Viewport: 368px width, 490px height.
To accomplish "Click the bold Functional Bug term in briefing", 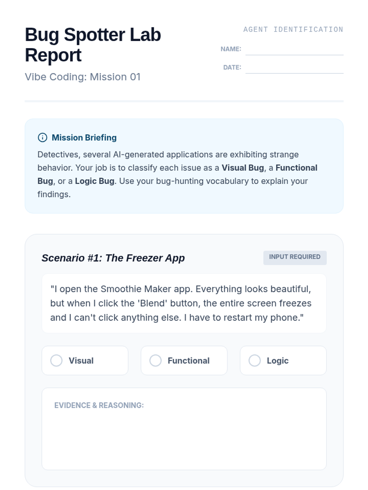I will 296,168.
